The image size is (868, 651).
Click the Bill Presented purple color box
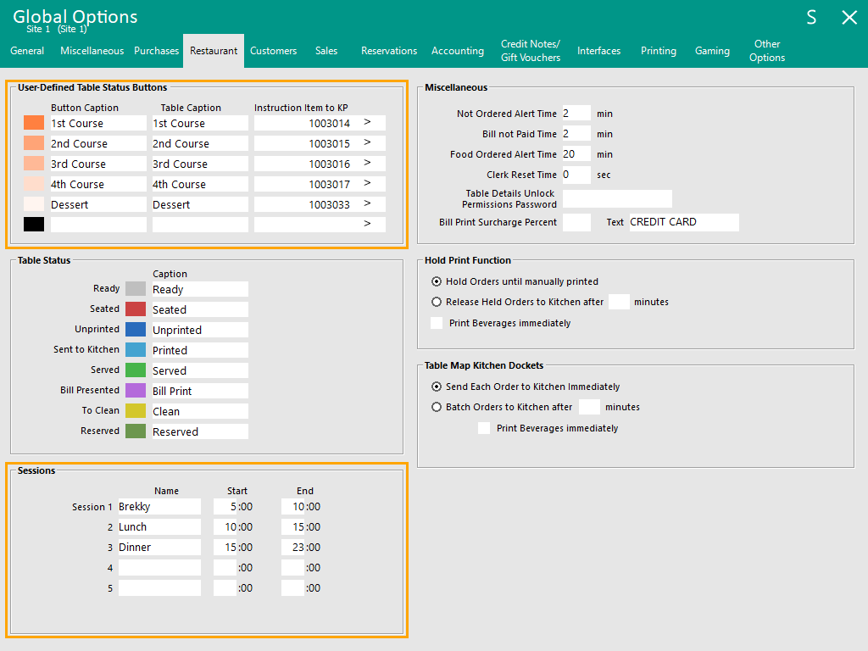(x=136, y=391)
